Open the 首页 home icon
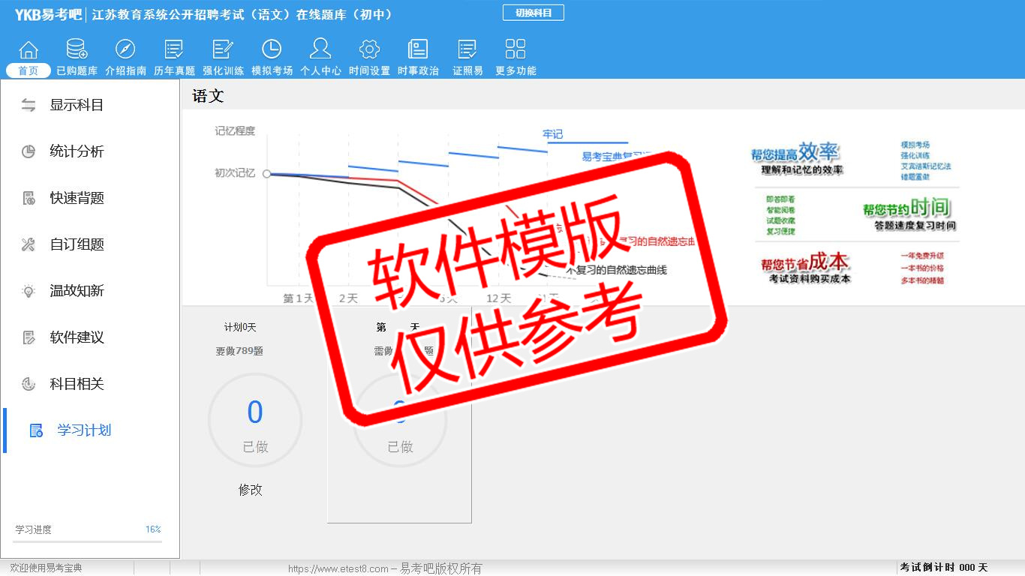This screenshot has height=576, width=1025. [x=29, y=49]
